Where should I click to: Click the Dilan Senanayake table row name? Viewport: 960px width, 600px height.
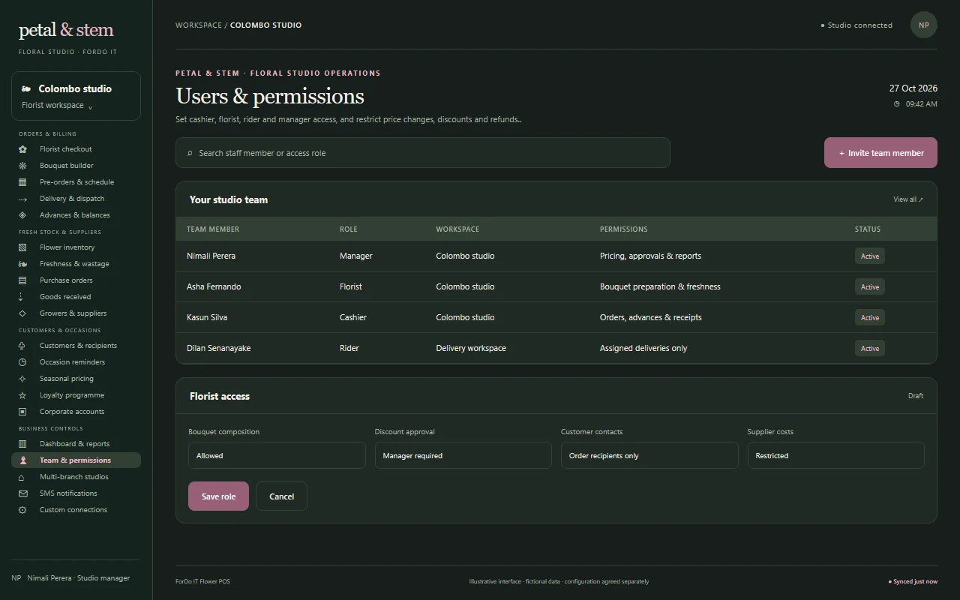[x=219, y=348]
